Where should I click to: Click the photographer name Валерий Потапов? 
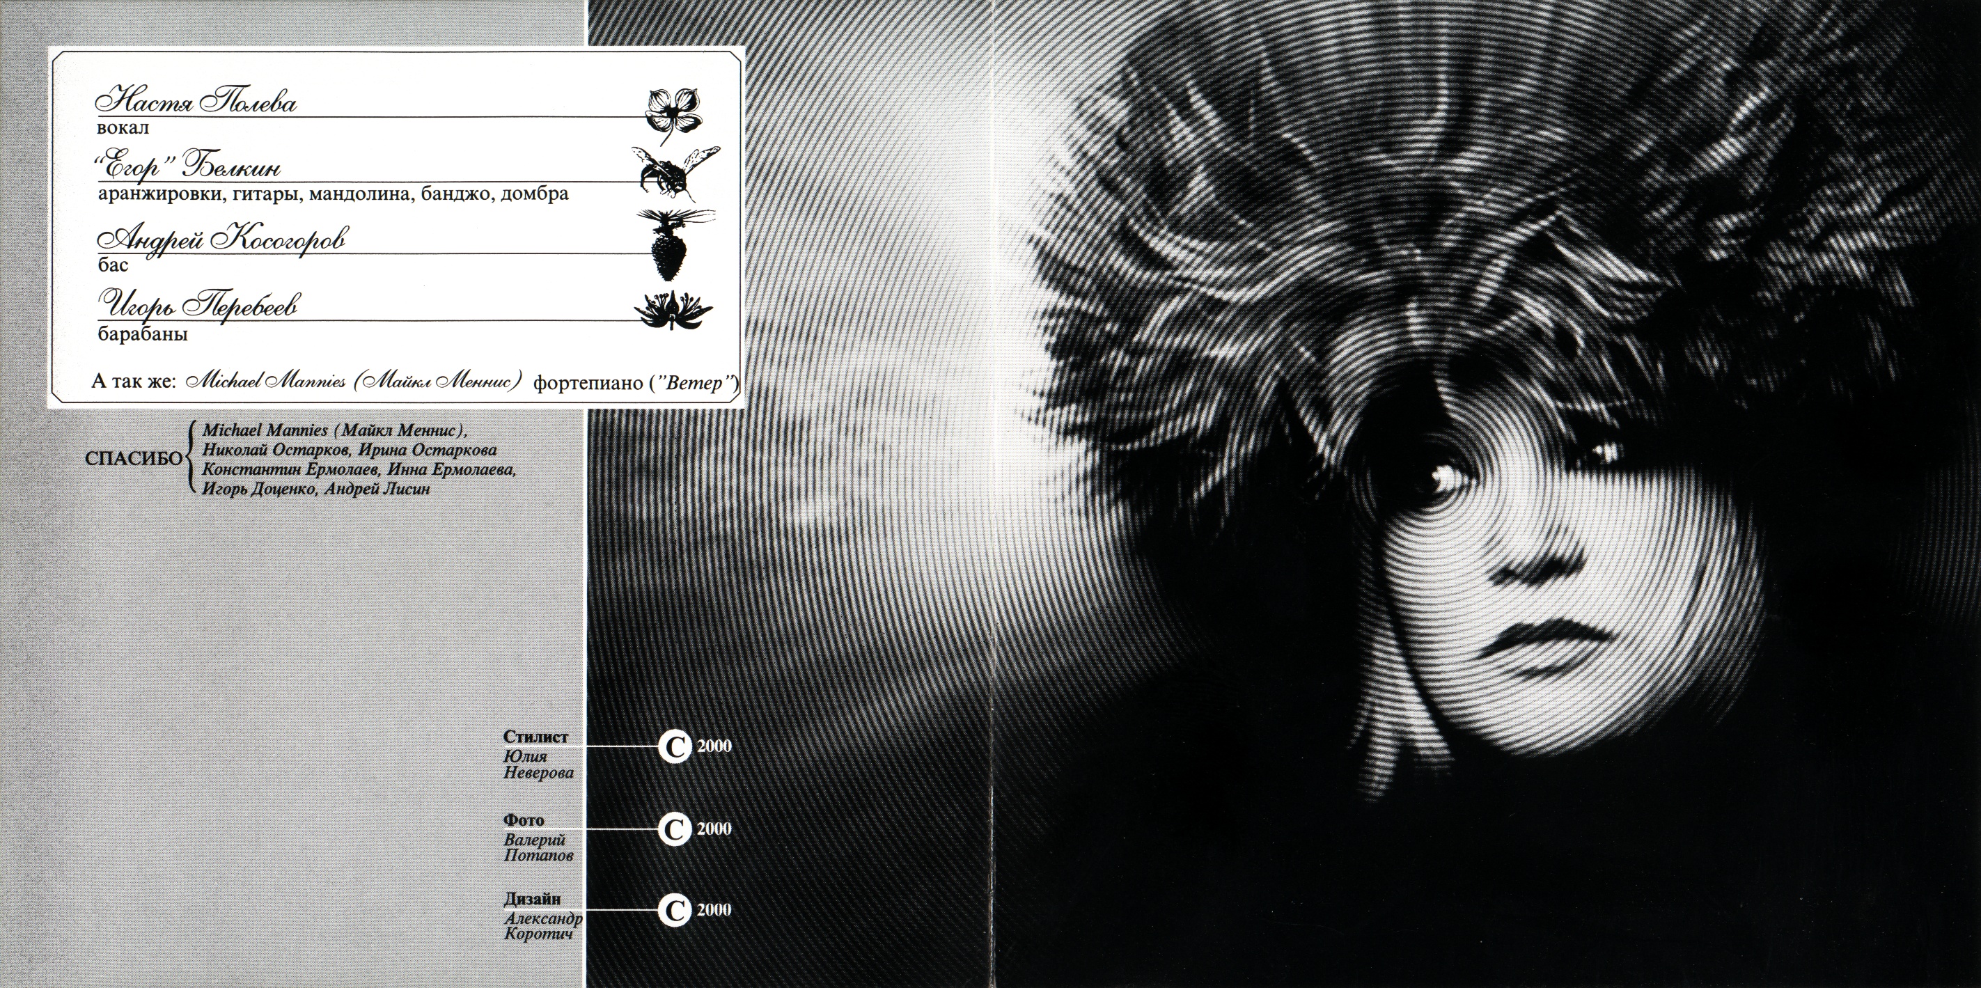(x=538, y=848)
